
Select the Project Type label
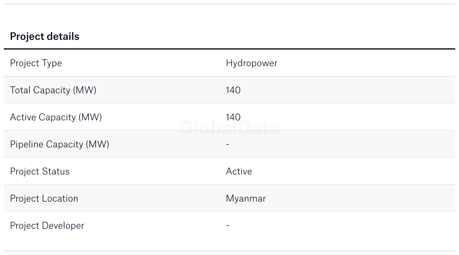pos(36,63)
